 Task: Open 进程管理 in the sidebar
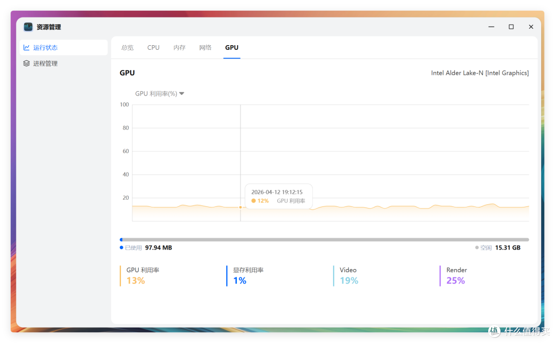[x=64, y=63]
